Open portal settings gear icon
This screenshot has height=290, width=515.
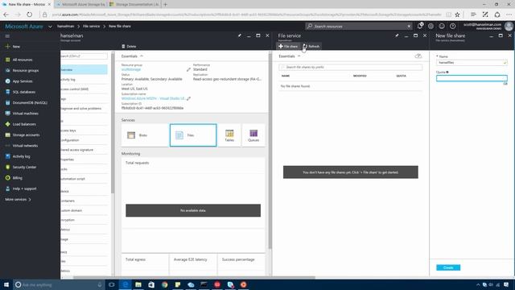(431, 26)
